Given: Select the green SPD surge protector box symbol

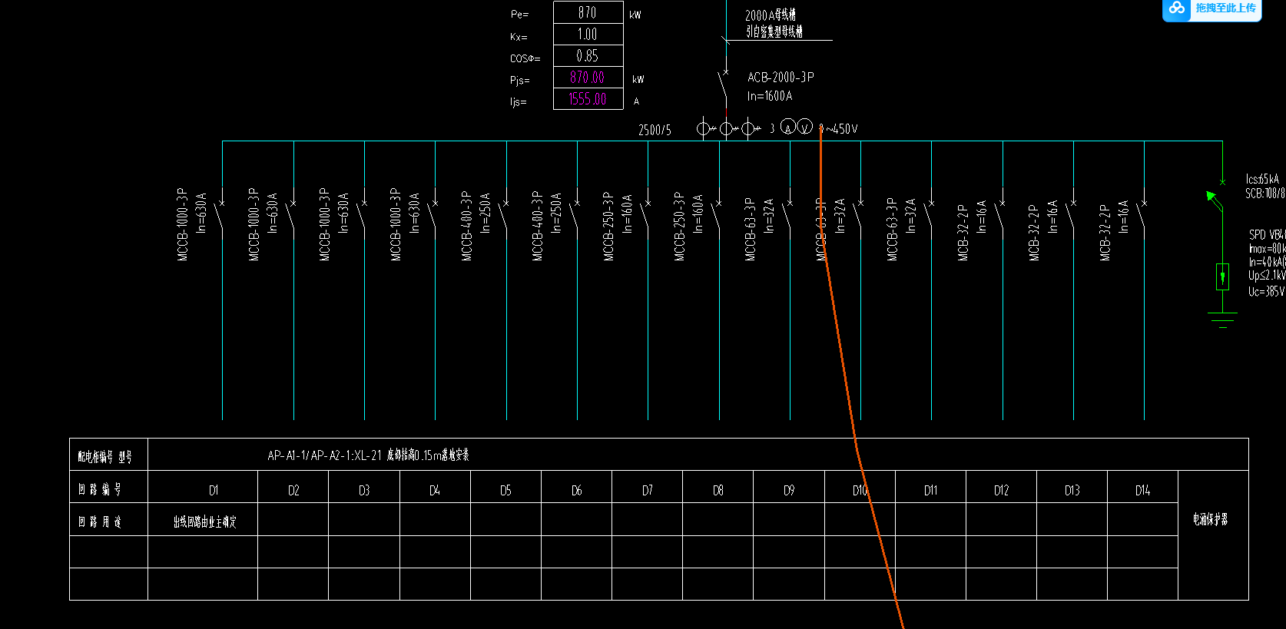Looking at the screenshot, I should click(x=1222, y=276).
